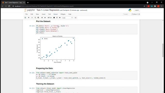Click the Trusted notebook indicator
The image size is (165, 93).
126,14
